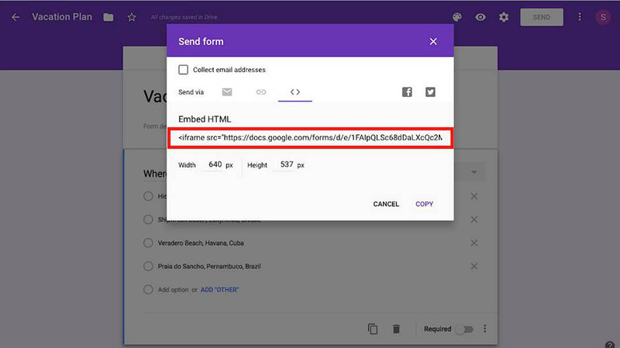Image resolution: width=620 pixels, height=348 pixels.
Task: Select send via link tab
Action: point(261,92)
